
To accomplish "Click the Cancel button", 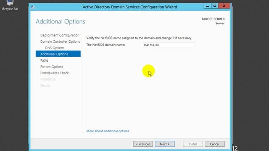I will click(x=215, y=144).
